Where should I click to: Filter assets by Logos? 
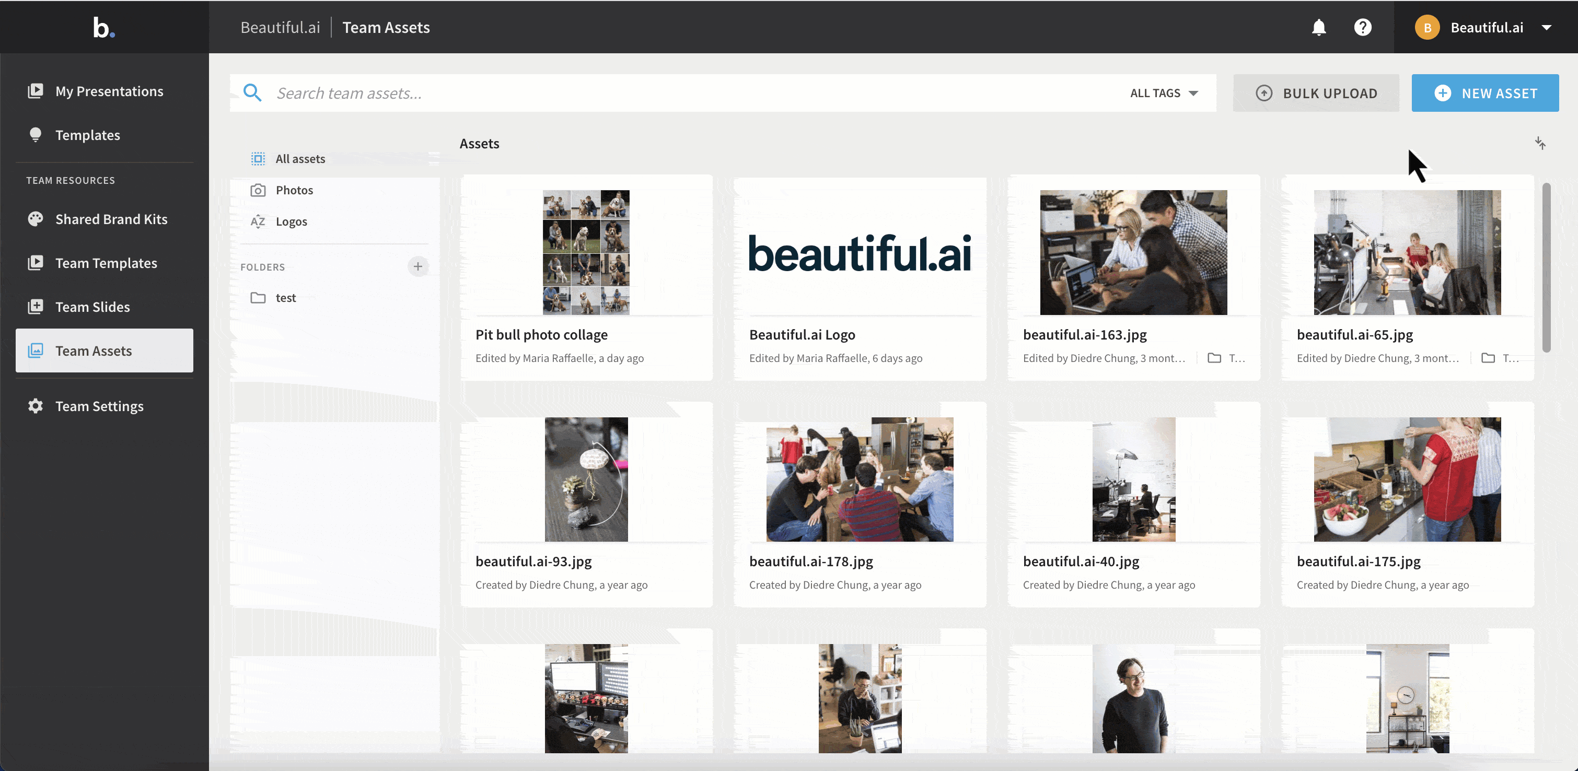point(335,221)
